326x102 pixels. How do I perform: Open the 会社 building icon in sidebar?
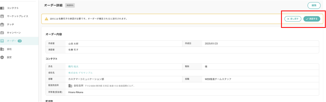pos(2,49)
